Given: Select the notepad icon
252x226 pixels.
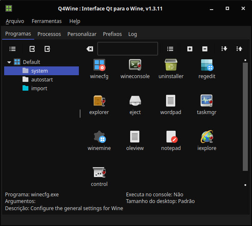Looking at the screenshot, I should [x=171, y=137].
